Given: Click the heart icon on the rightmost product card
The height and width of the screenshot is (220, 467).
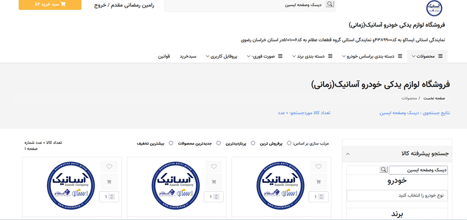Looking at the screenshot, I should click(x=318, y=167).
